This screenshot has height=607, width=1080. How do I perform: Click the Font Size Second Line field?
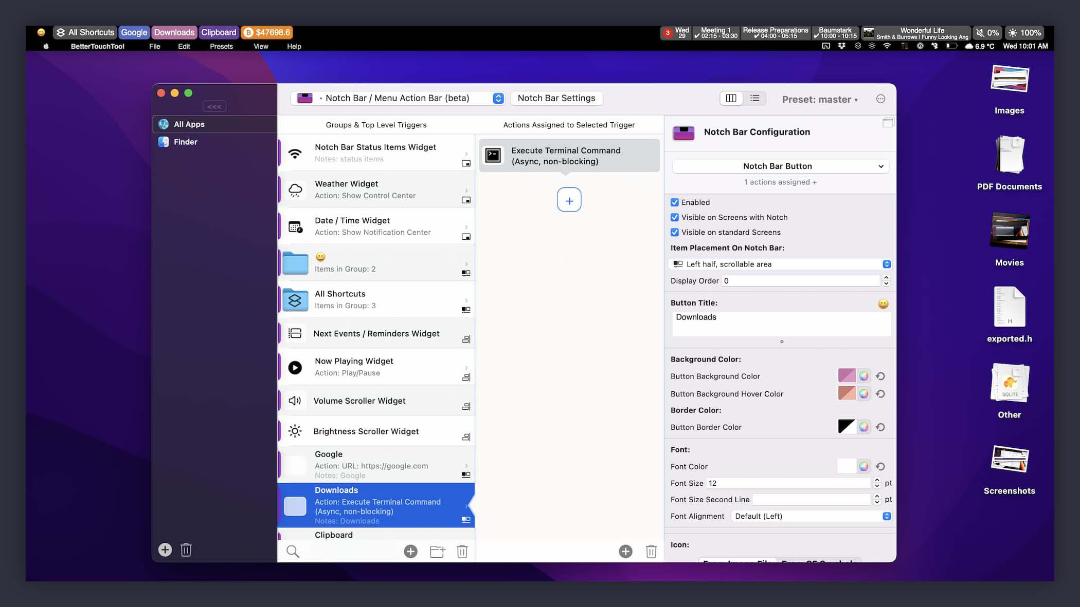coord(811,500)
